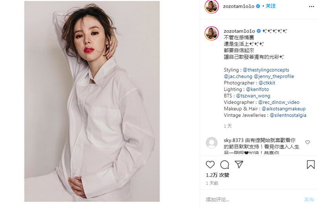This screenshot has height=207, width=318.
Task: Focus the 添加评论 comment input field
Action: 252,199
